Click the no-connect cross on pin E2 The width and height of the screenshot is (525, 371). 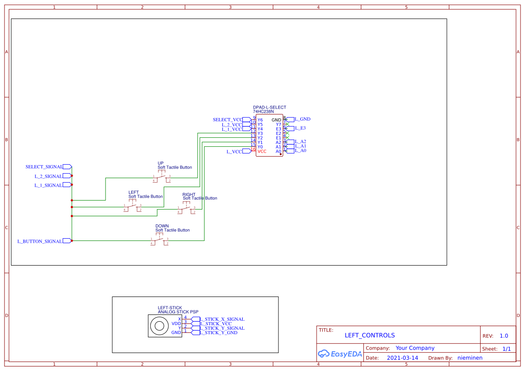[x=288, y=132]
